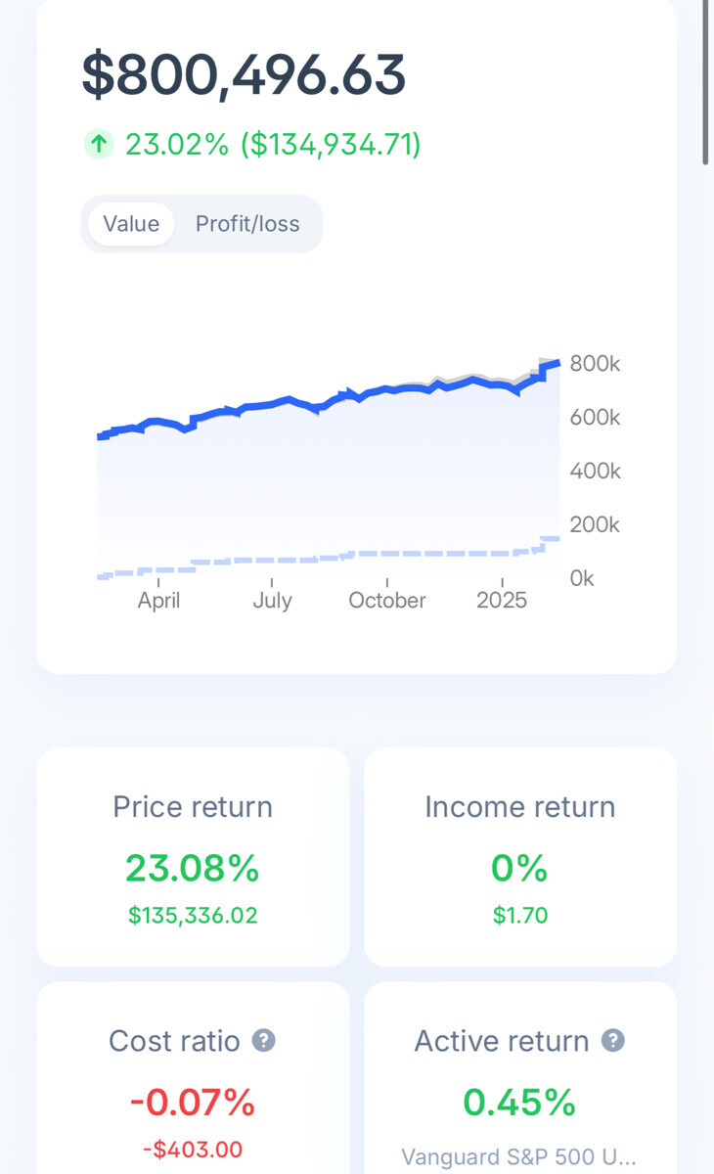714x1174 pixels.
Task: Click the October marker on chart axis
Action: tap(387, 600)
